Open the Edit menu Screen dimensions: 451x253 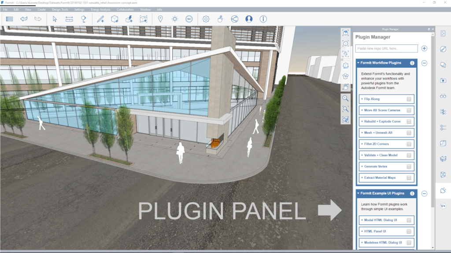16,10
